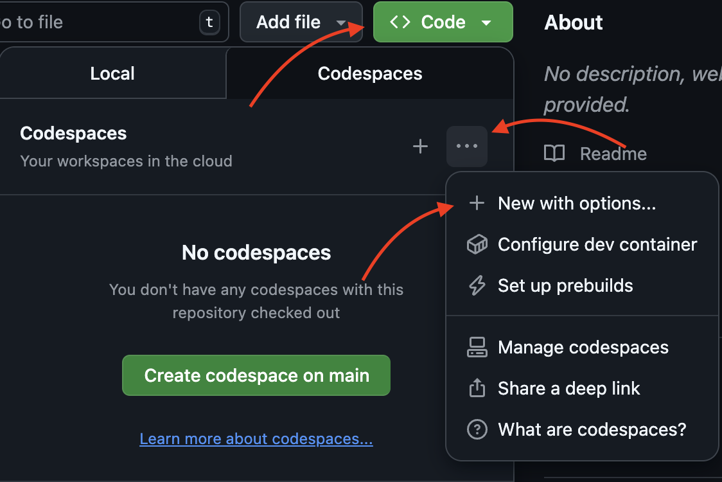This screenshot has width=722, height=482.
Task: Click the question mark icon for codespaces help
Action: (477, 429)
